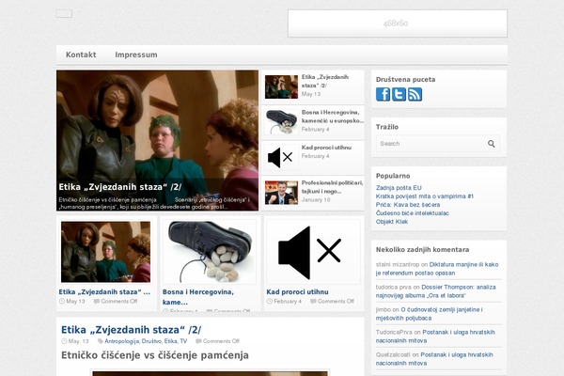Open the Facebook social icon
564x376 pixels.
click(x=383, y=94)
